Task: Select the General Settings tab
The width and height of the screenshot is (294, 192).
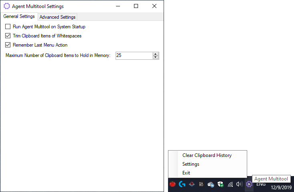Action: click(x=19, y=16)
